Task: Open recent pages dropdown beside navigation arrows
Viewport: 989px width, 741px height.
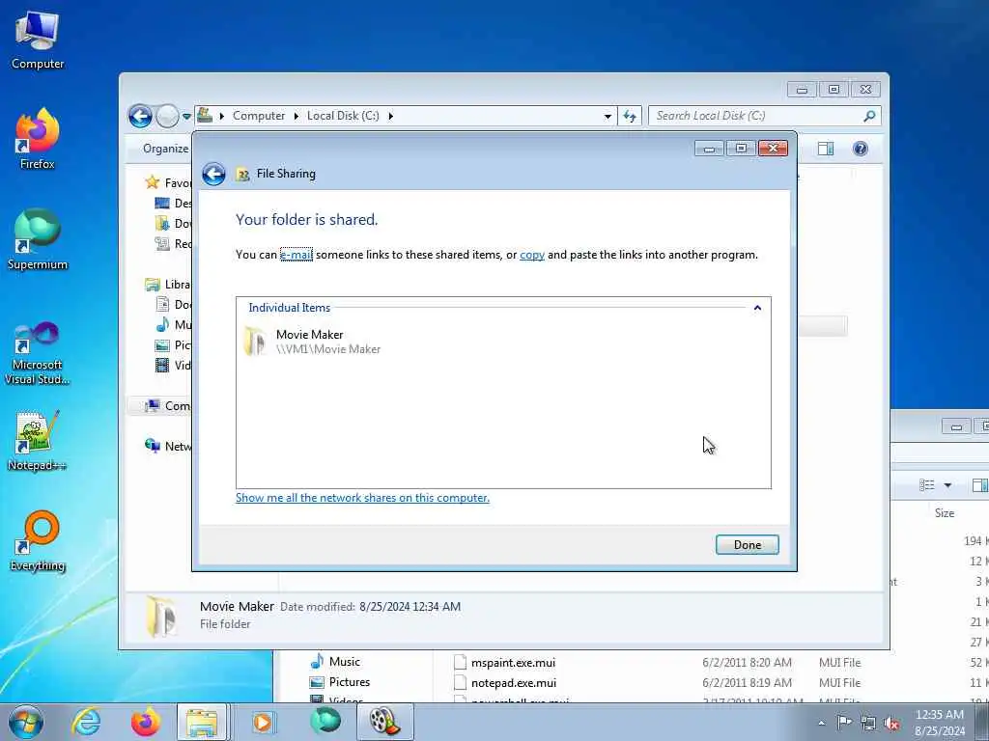Action: click(186, 117)
